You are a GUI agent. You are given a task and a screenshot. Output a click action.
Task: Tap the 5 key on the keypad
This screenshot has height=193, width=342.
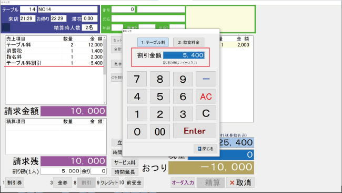[160, 96]
